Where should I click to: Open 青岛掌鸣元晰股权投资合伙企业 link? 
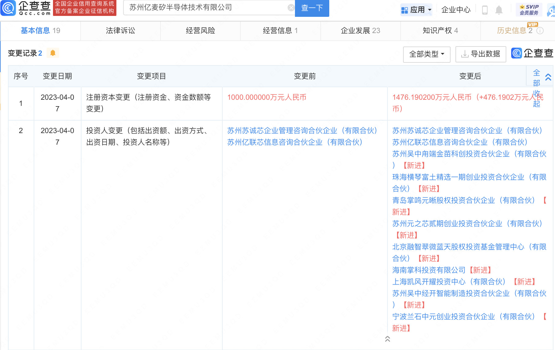click(463, 200)
